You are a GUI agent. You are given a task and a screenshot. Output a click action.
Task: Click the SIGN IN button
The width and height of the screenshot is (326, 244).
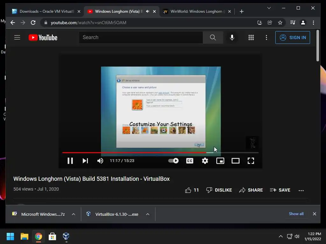click(293, 37)
